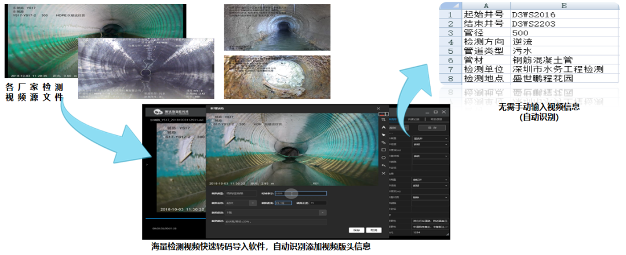The image size is (626, 255).
Task: Click cell "检测地点" in spreadsheet
Action: pyautogui.click(x=485, y=79)
